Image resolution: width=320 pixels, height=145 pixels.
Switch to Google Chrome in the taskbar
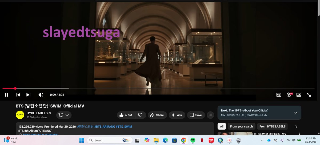pos(183,140)
